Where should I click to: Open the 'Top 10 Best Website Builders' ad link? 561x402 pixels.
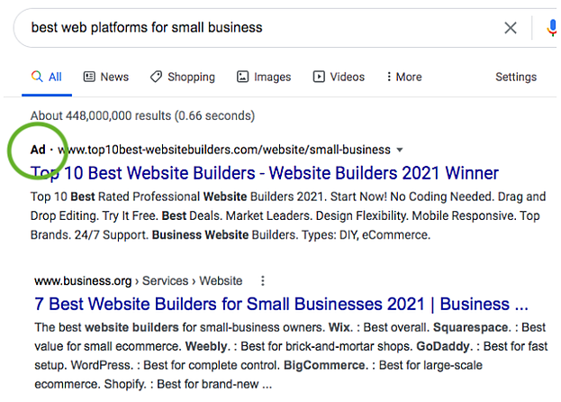click(265, 173)
